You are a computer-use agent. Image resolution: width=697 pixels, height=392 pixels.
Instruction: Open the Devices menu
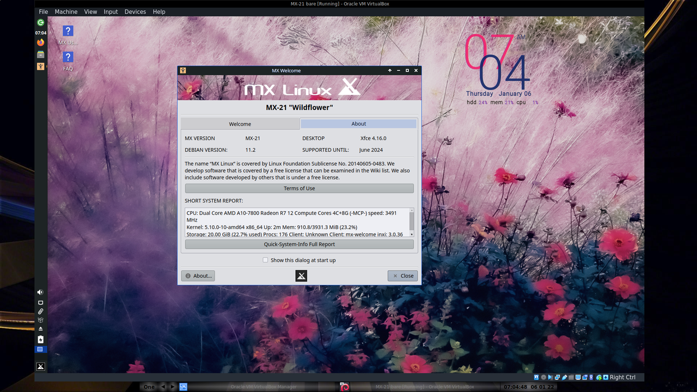135,11
